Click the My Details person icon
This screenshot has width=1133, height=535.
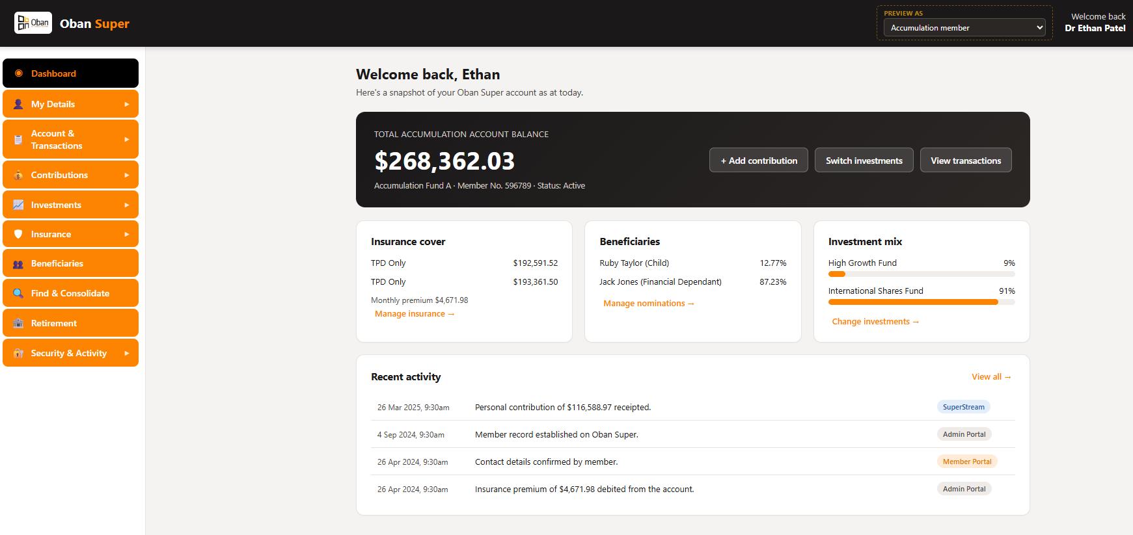[18, 104]
